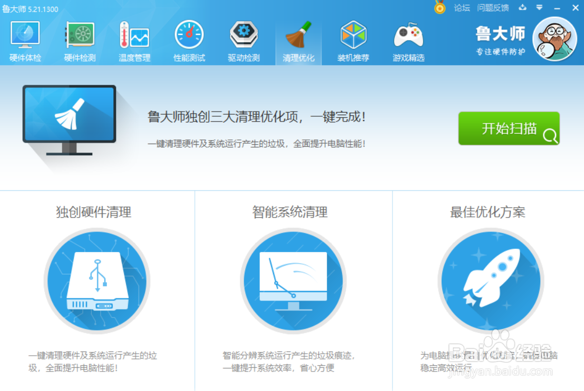Click the 鲁大师 cartoon avatar
Viewport: 584px width, 391px height.
point(554,39)
